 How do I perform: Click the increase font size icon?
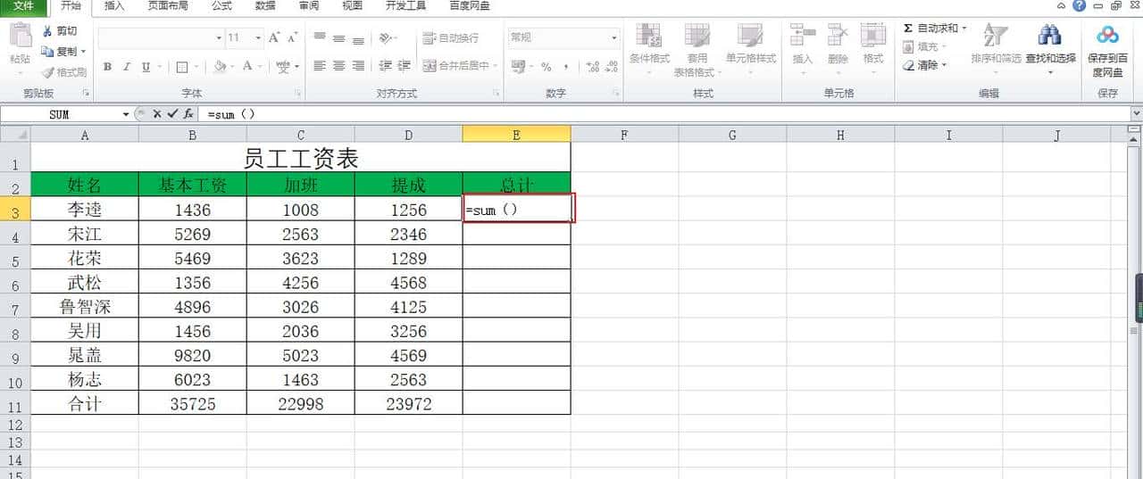[x=274, y=37]
